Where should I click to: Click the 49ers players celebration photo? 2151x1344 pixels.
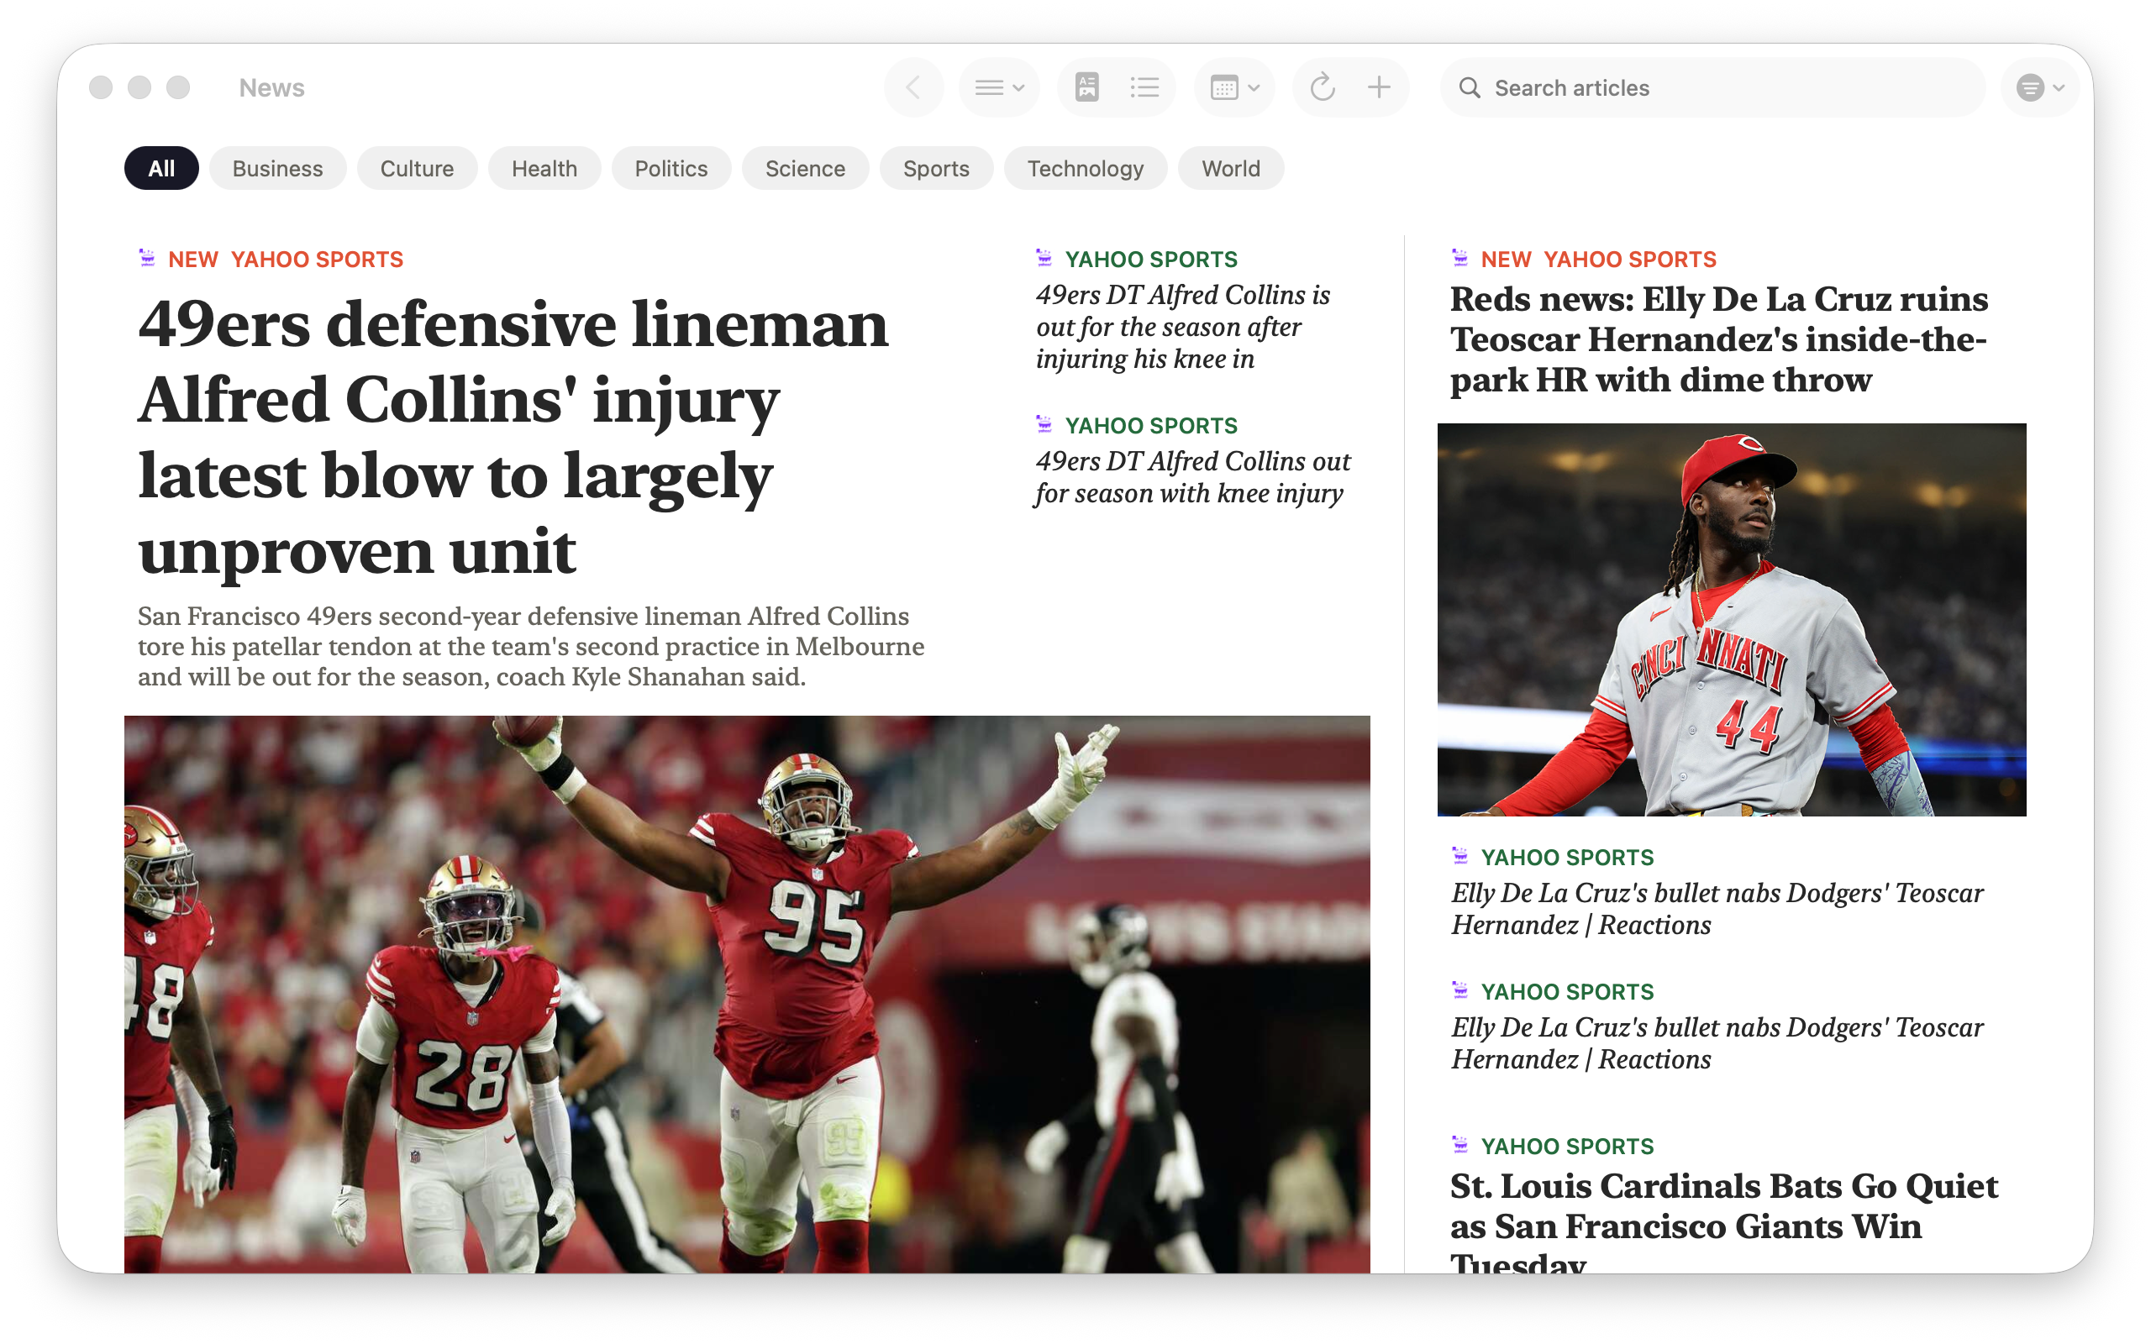click(747, 994)
